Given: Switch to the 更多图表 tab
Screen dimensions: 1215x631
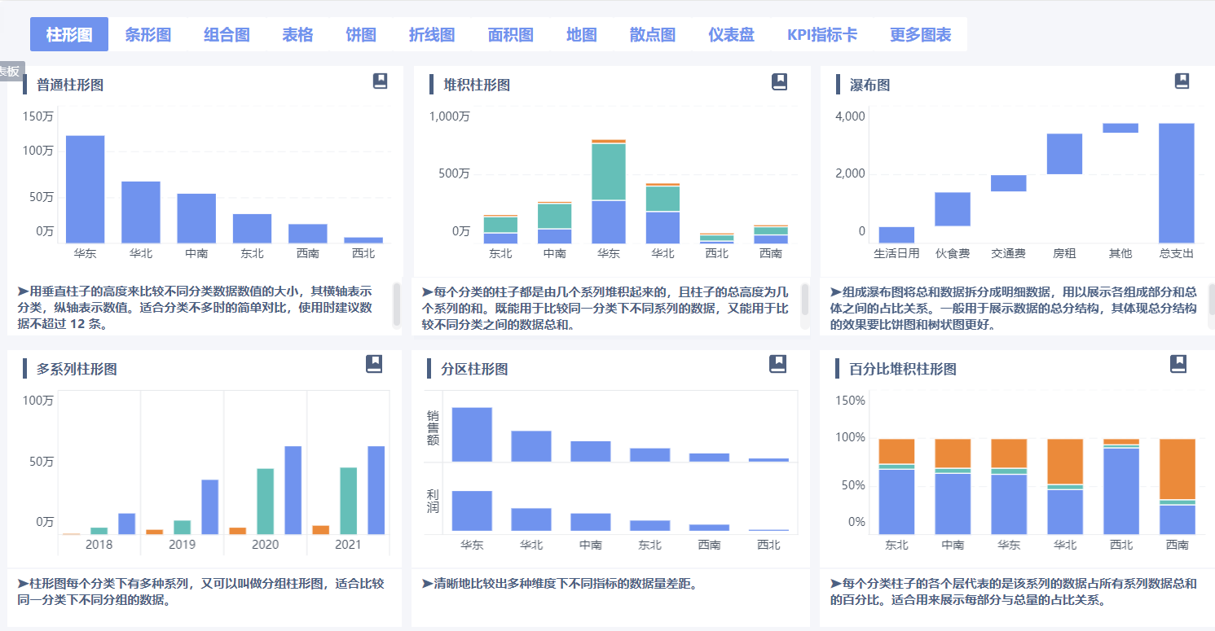Looking at the screenshot, I should [918, 35].
